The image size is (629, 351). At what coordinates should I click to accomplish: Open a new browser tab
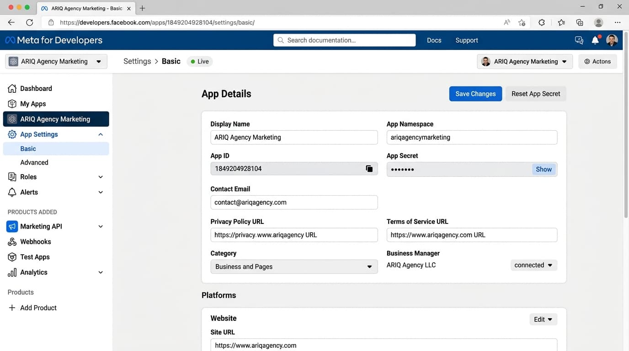(x=142, y=8)
